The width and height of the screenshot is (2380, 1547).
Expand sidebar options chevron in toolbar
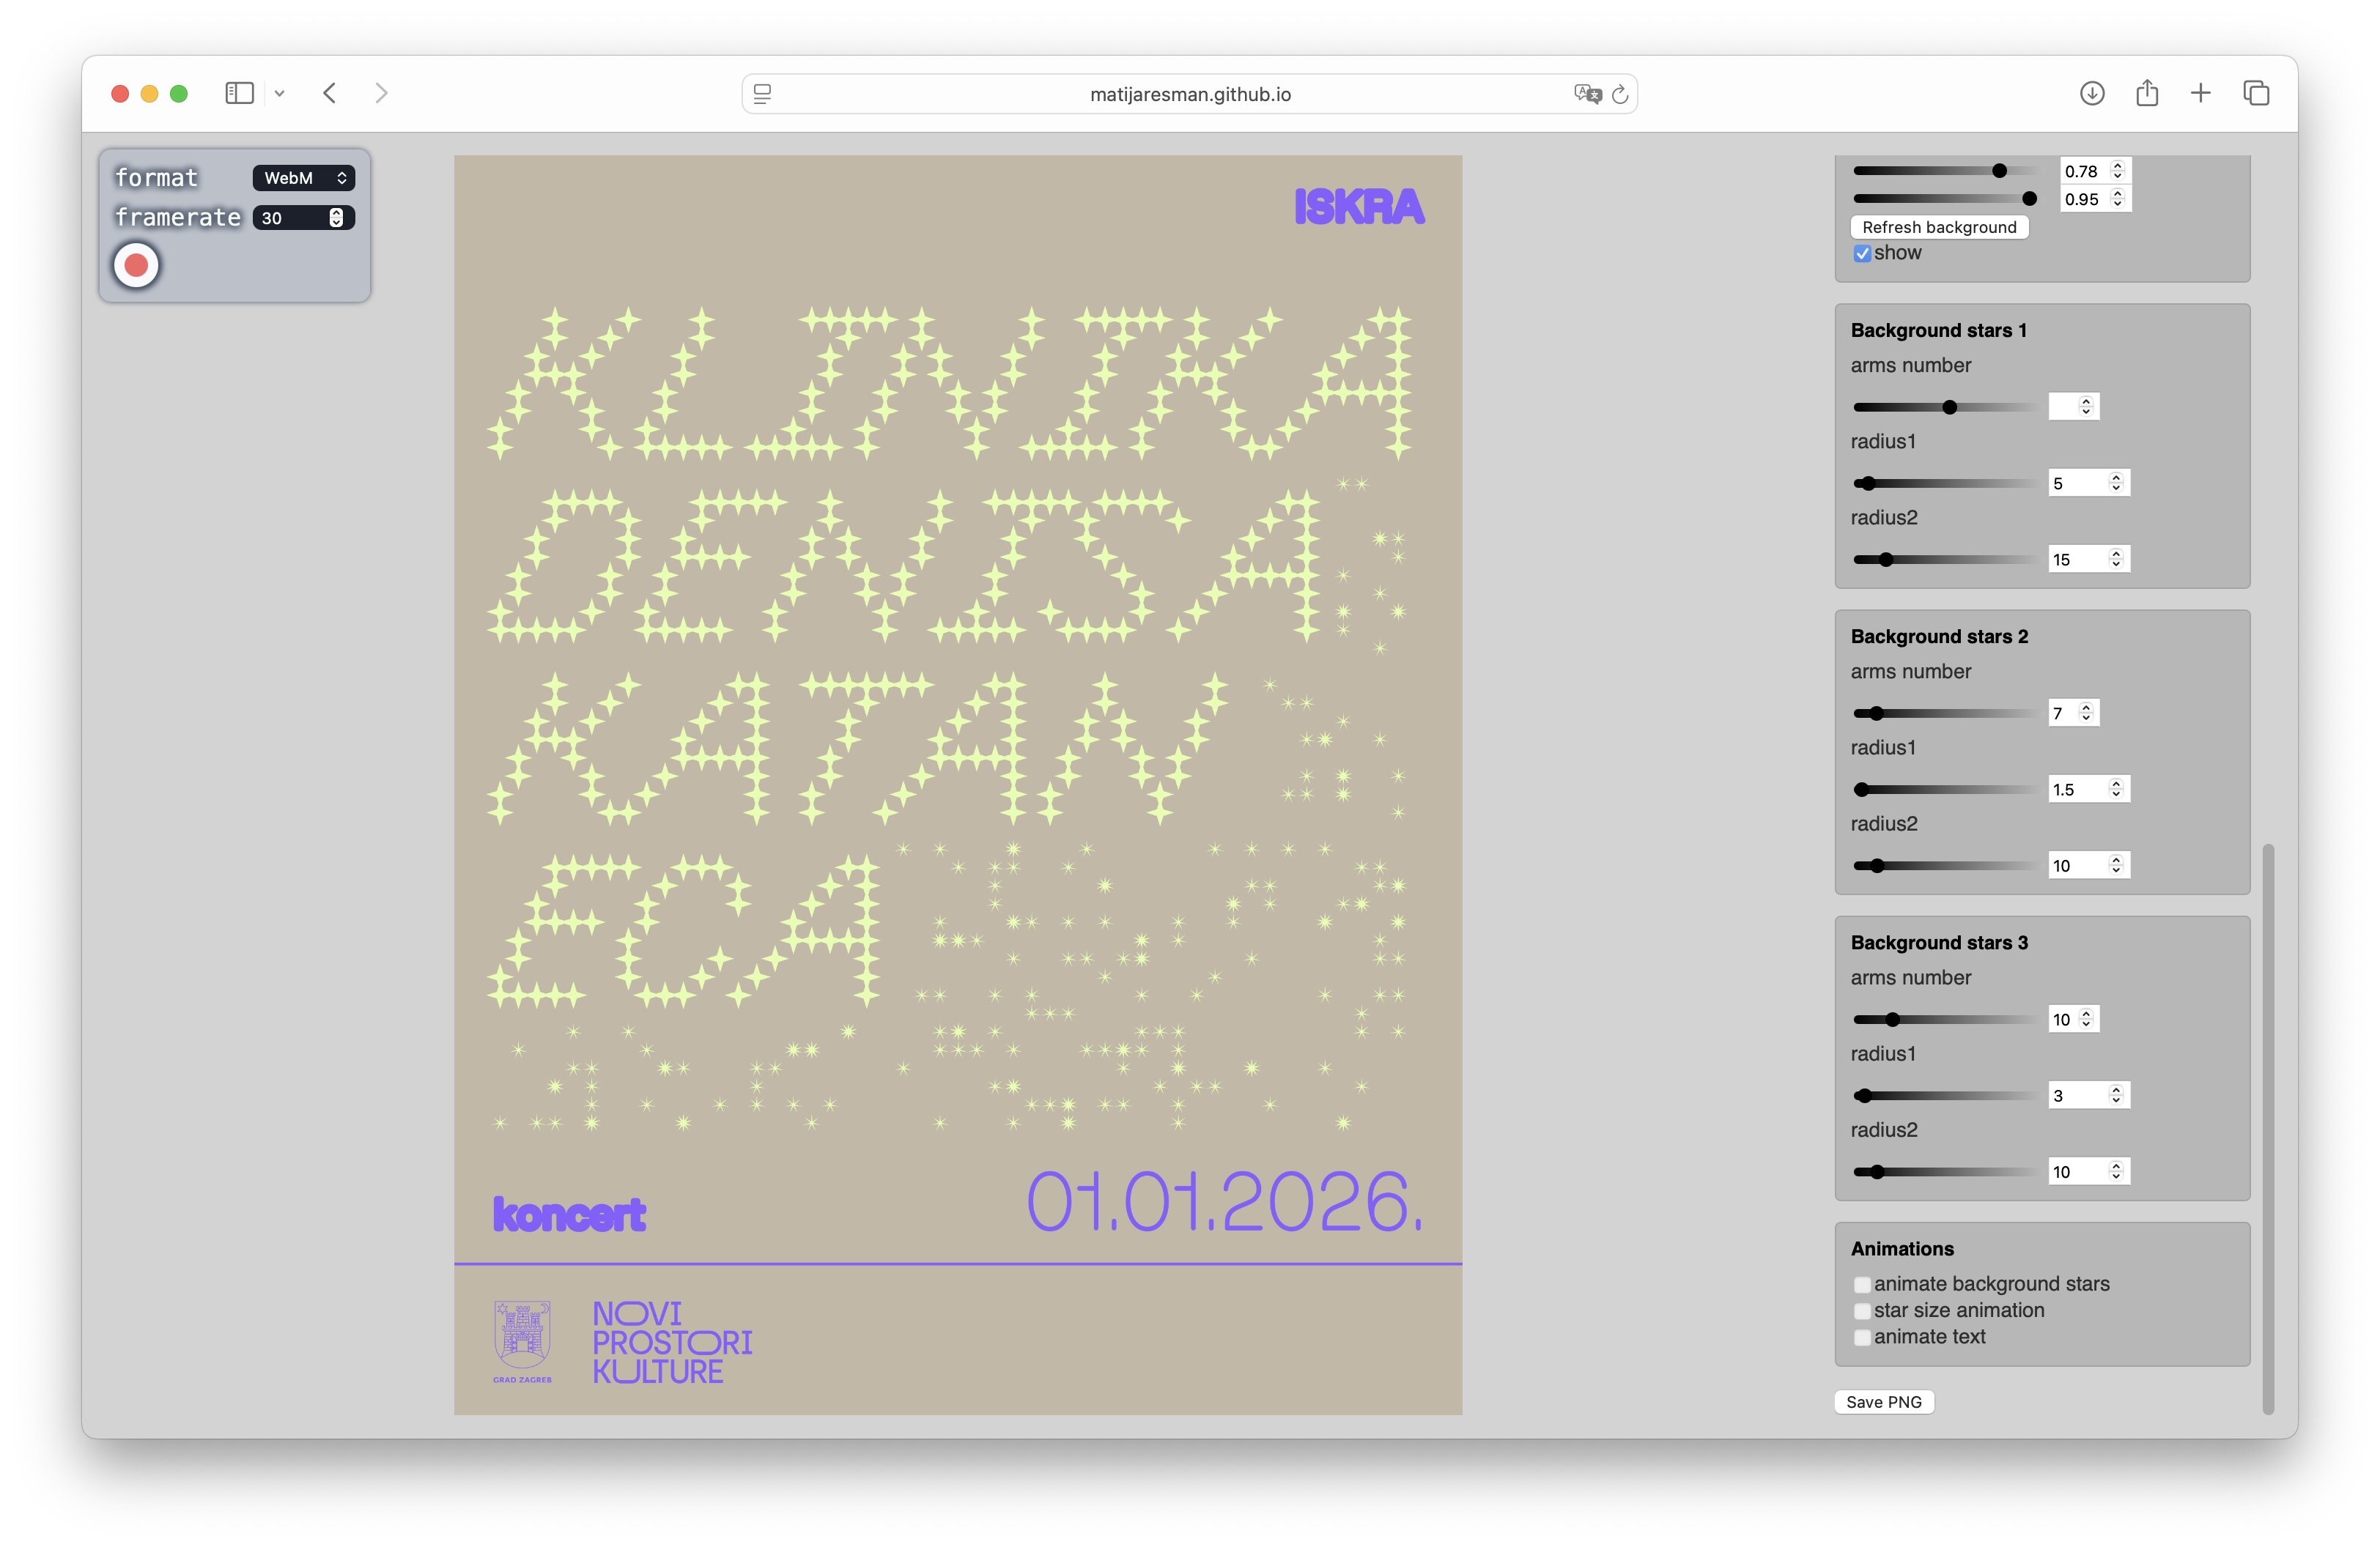(280, 93)
